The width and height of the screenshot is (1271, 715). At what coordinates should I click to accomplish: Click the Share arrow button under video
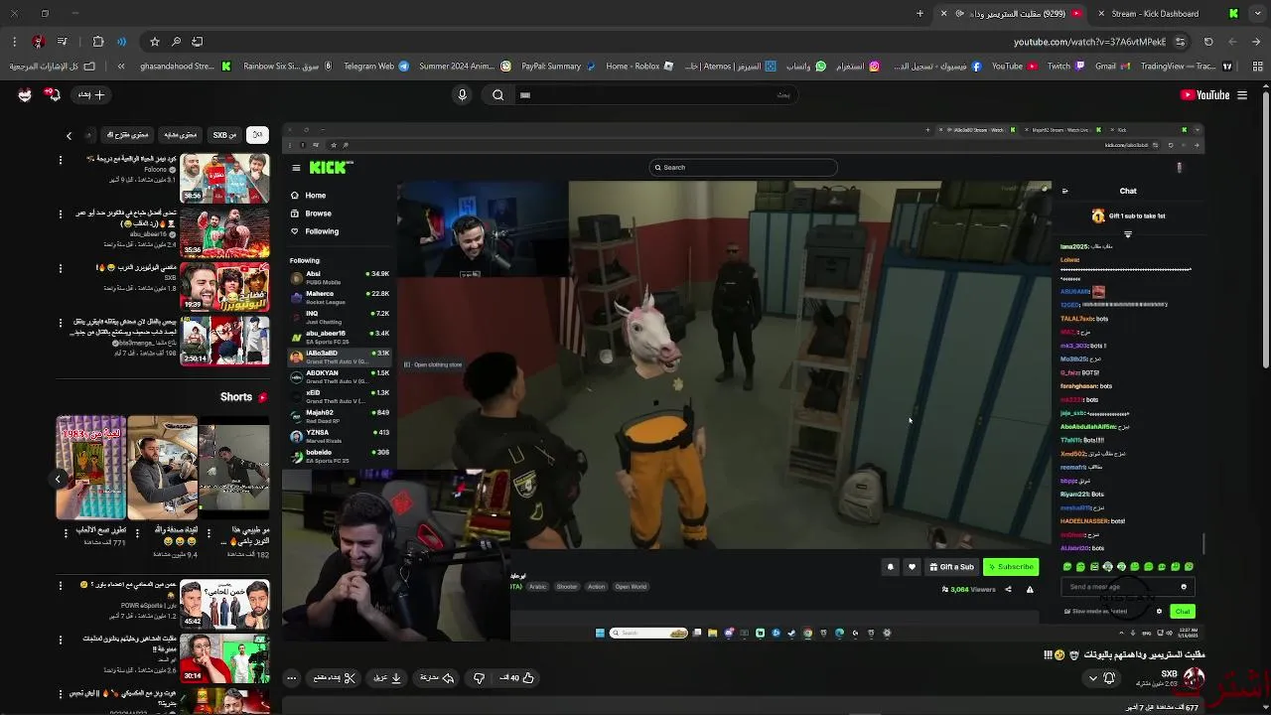point(436,678)
